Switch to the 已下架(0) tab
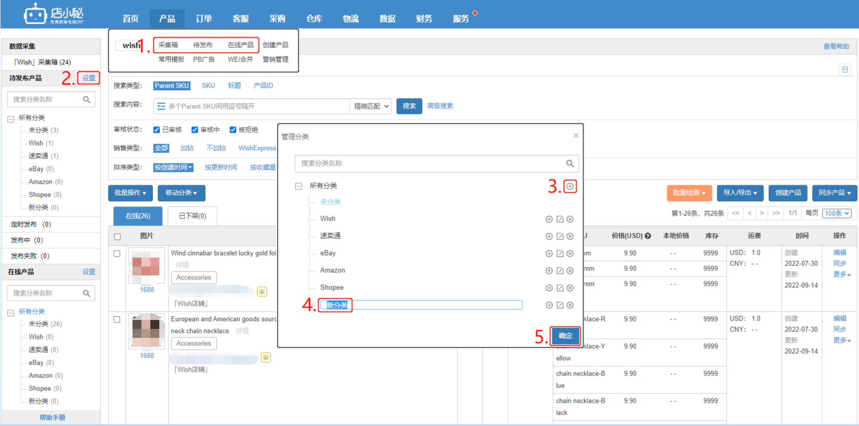 pos(192,216)
